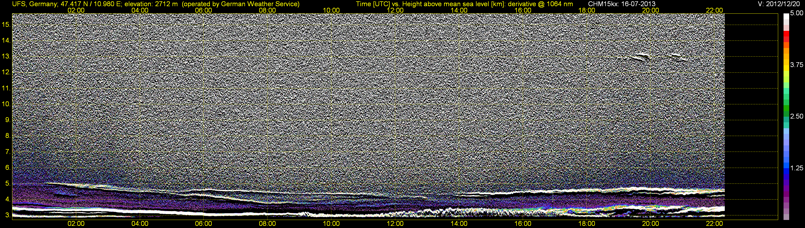The height and width of the screenshot is (228, 805).
Task: Click the '08:00' label on the bottom time axis
Action: pyautogui.click(x=268, y=224)
